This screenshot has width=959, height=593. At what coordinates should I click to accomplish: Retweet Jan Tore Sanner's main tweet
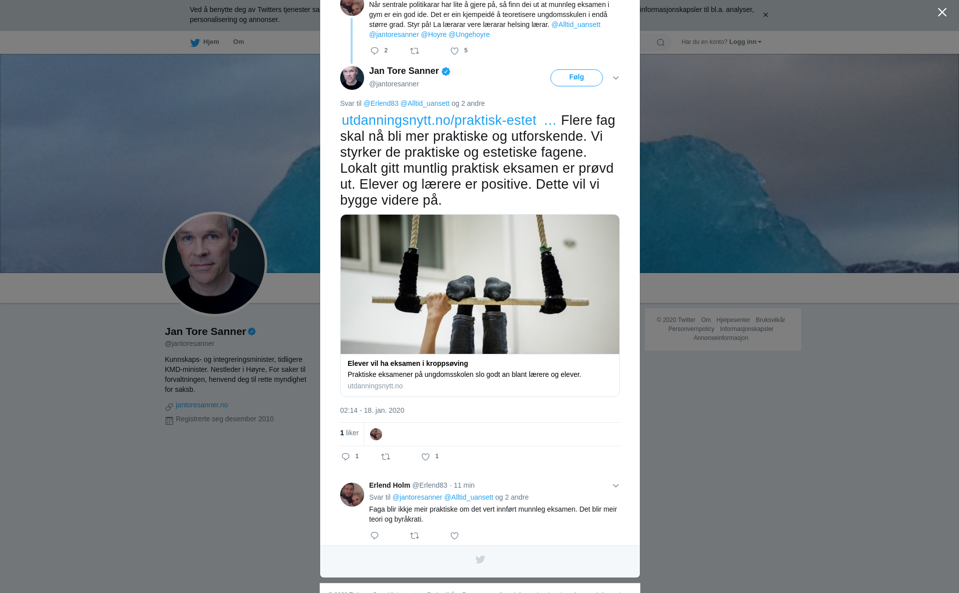pyautogui.click(x=386, y=457)
